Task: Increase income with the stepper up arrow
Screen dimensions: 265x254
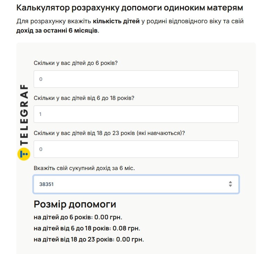Action: pyautogui.click(x=230, y=182)
